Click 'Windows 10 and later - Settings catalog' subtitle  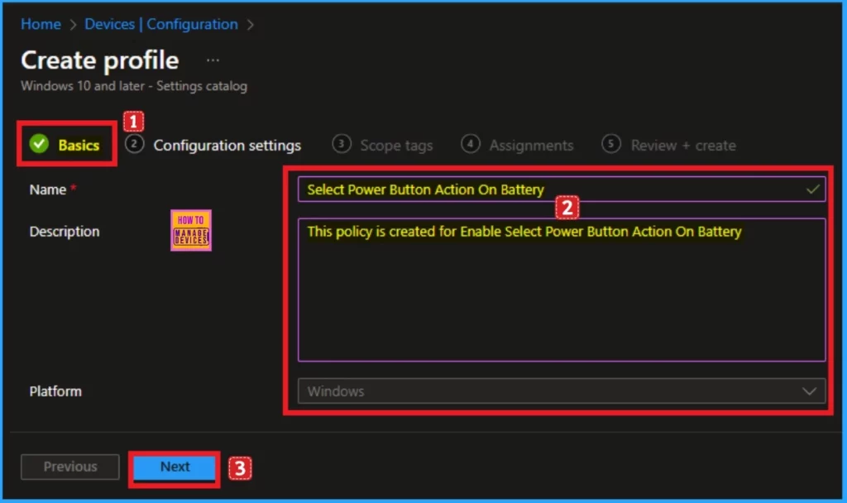point(134,86)
